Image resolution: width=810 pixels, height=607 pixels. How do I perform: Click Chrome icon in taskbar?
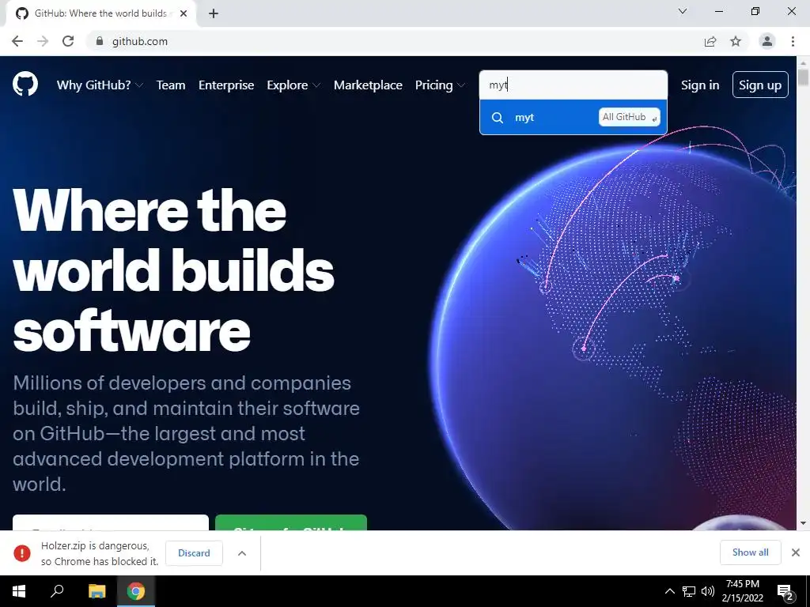[136, 591]
